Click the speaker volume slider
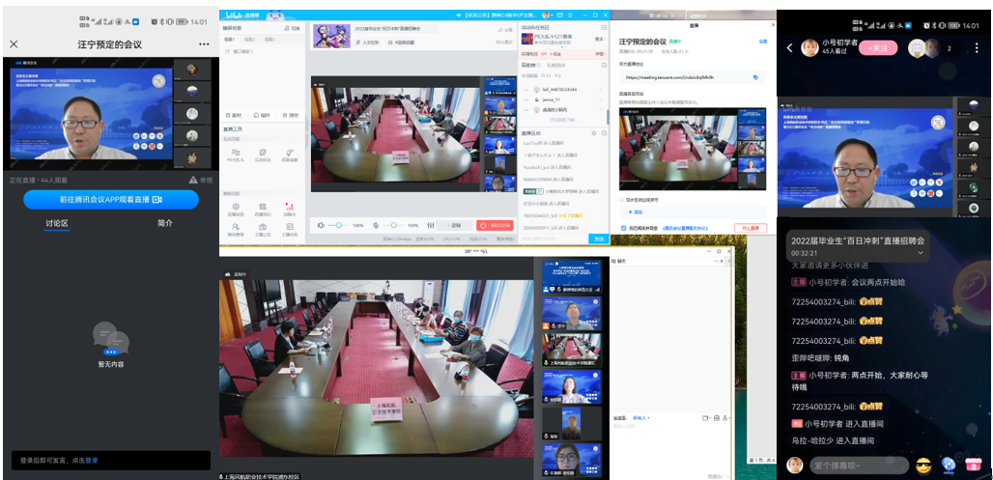 click(x=339, y=225)
